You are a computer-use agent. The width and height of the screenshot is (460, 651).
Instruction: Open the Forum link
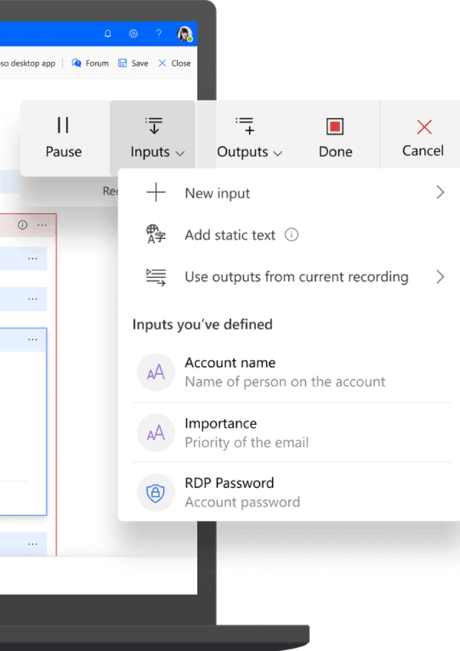coord(90,64)
